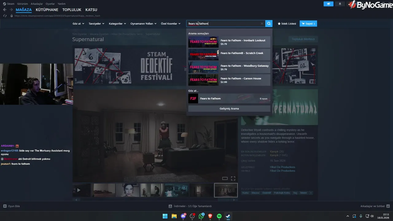Image resolution: width=393 pixels, height=221 pixels.
Task: Reload the page with the refresh icon
Action: coord(5,16)
